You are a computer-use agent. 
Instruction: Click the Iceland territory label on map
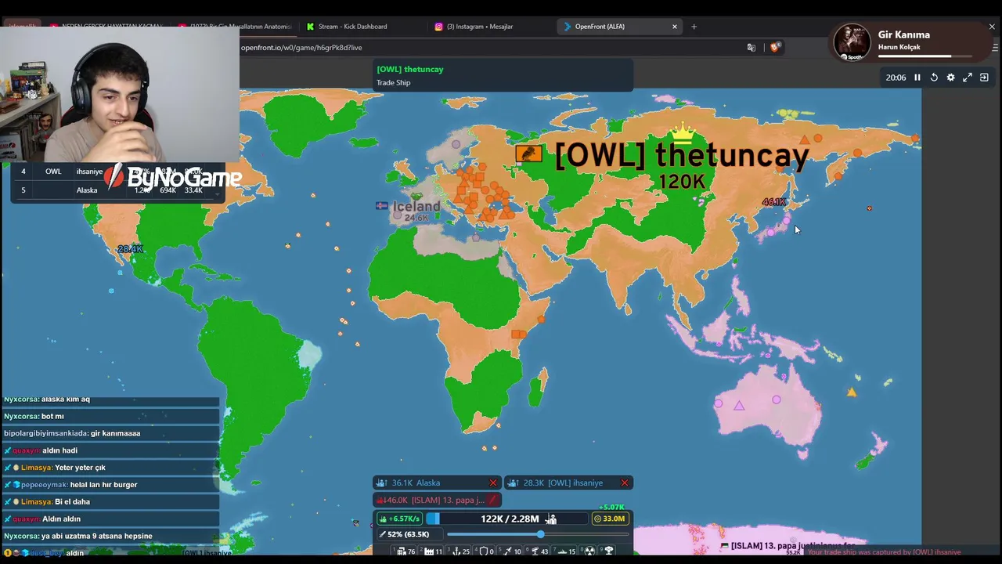(416, 207)
